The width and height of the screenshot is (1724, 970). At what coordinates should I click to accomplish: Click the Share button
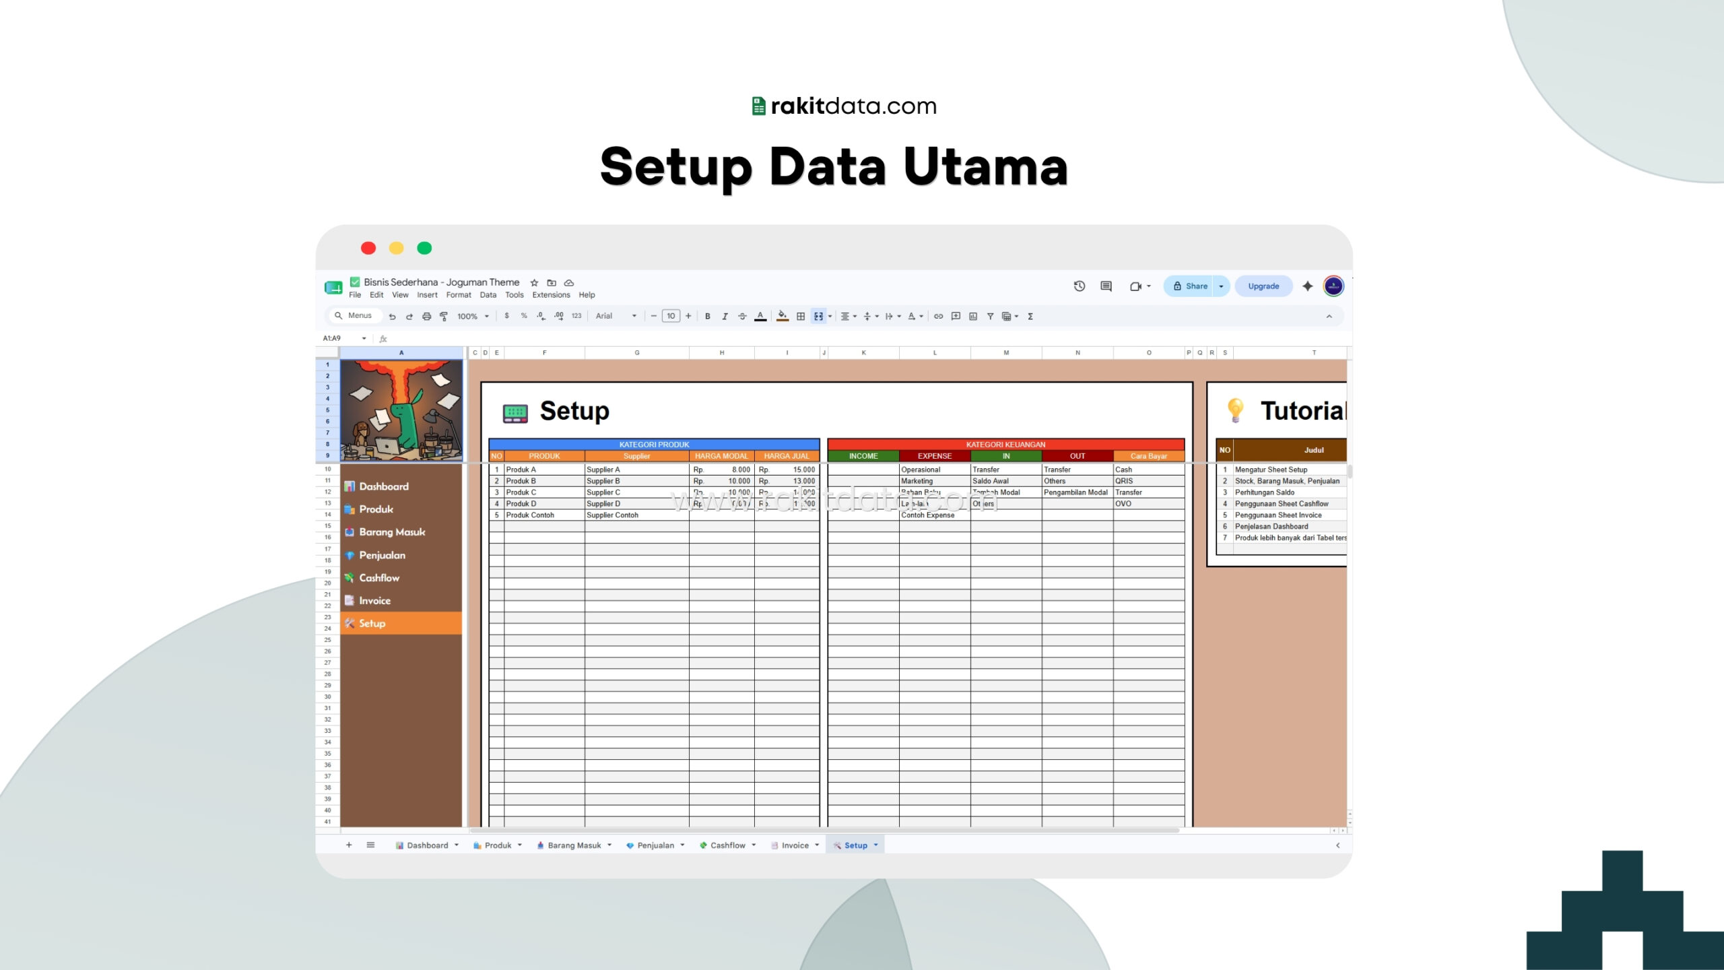(1190, 286)
